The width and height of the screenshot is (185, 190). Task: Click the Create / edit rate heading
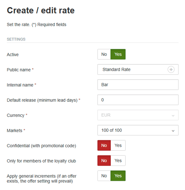[x=41, y=10]
